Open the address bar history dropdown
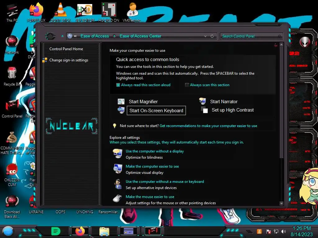The width and height of the screenshot is (318, 238). (x=206, y=36)
